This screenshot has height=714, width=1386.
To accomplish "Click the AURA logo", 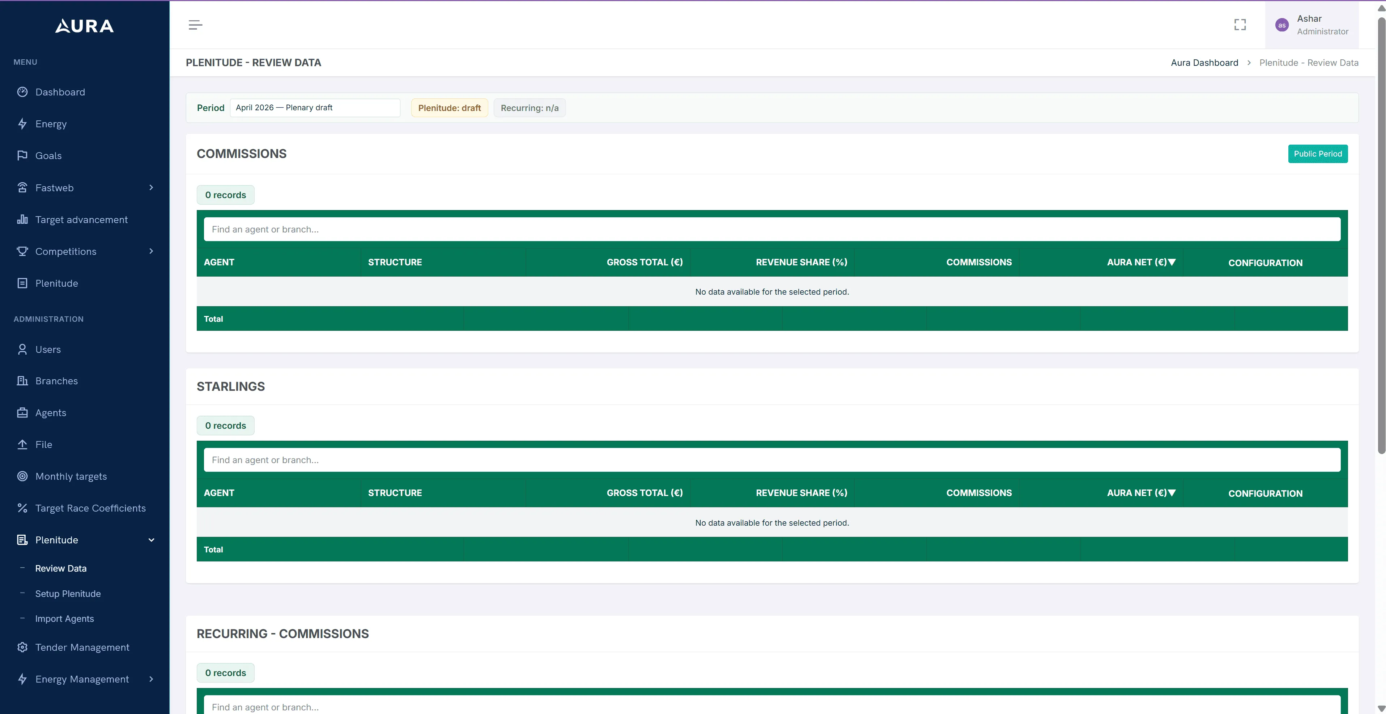I will [85, 26].
